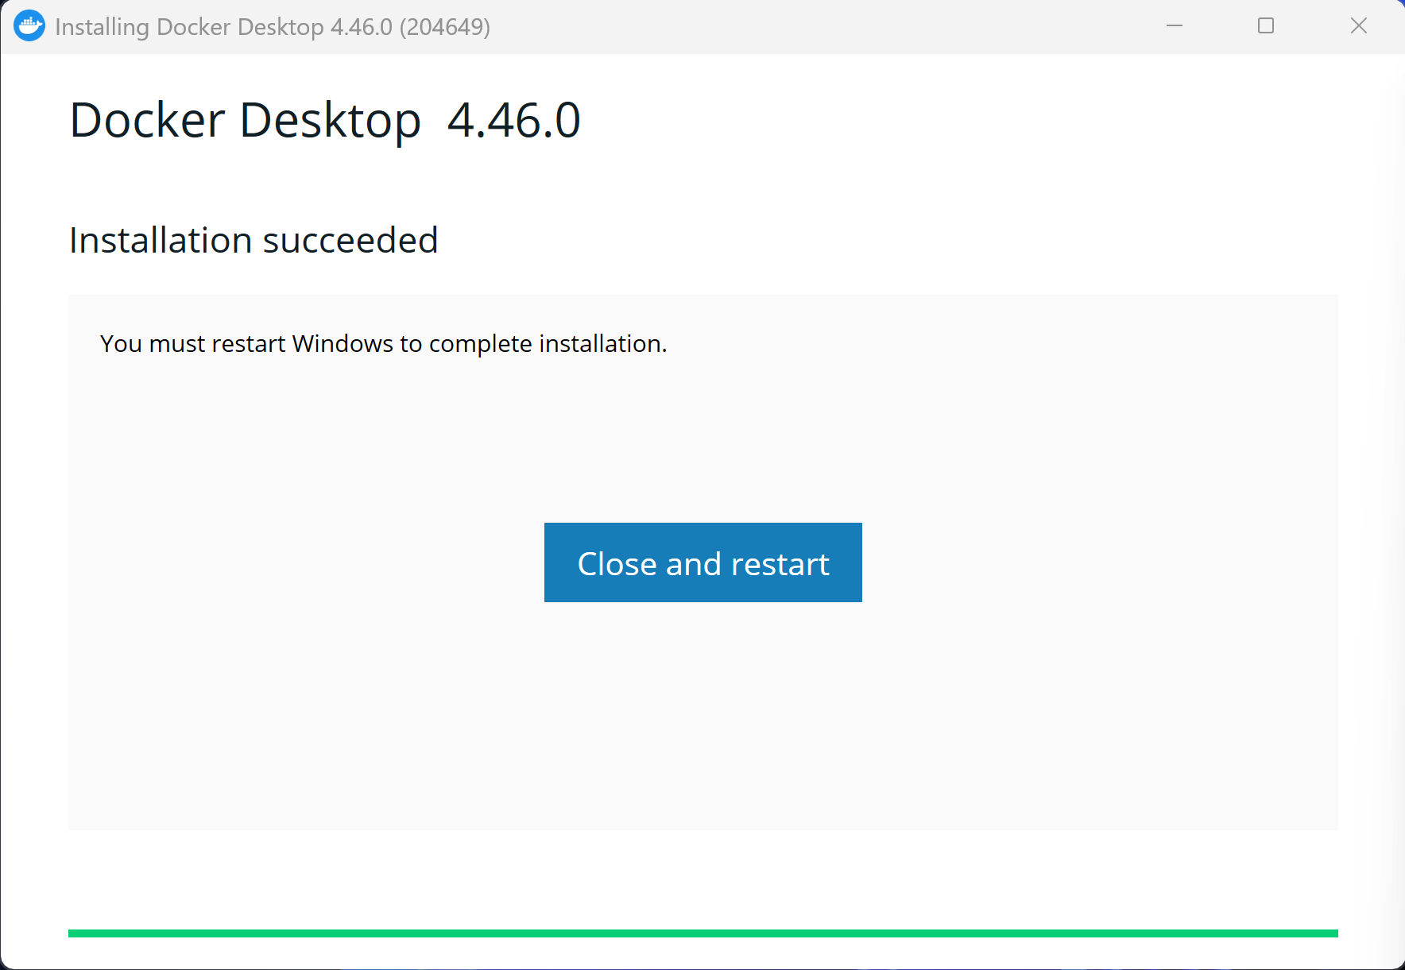Click the 'Installation succeeded' status text
The height and width of the screenshot is (970, 1405).
coord(254,240)
